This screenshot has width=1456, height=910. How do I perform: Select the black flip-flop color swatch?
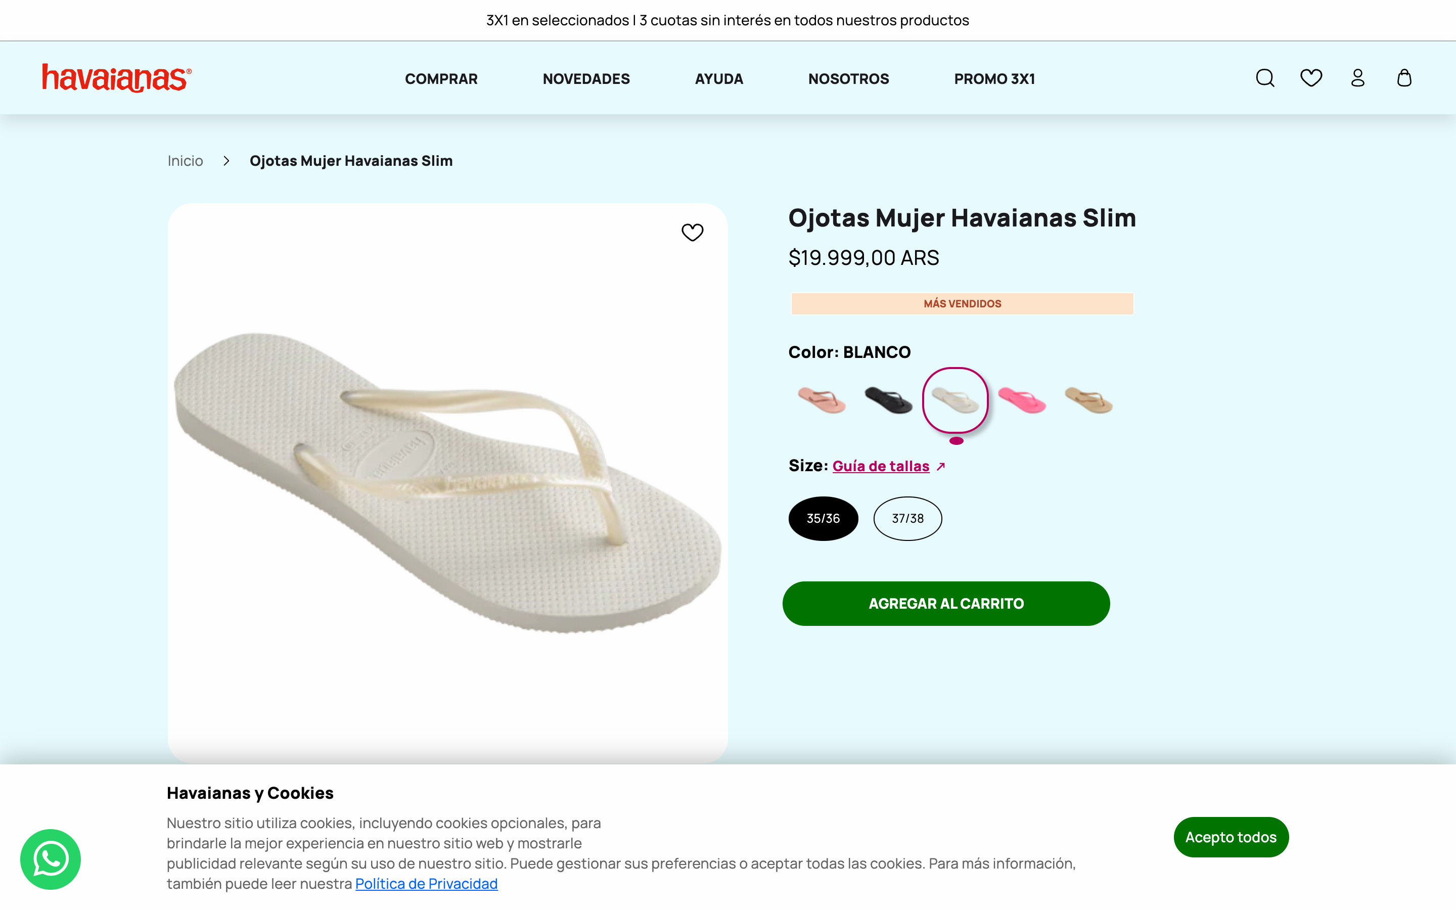[889, 400]
